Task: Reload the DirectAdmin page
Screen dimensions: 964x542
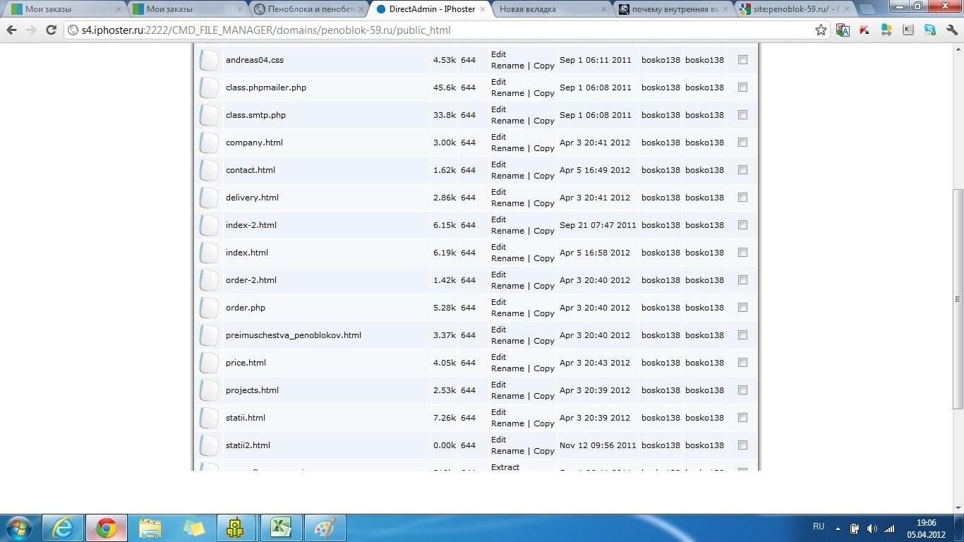Action: click(x=51, y=30)
